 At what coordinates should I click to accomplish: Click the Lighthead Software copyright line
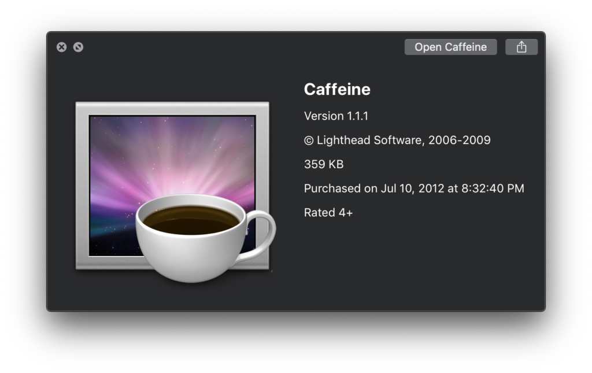pyautogui.click(x=397, y=140)
